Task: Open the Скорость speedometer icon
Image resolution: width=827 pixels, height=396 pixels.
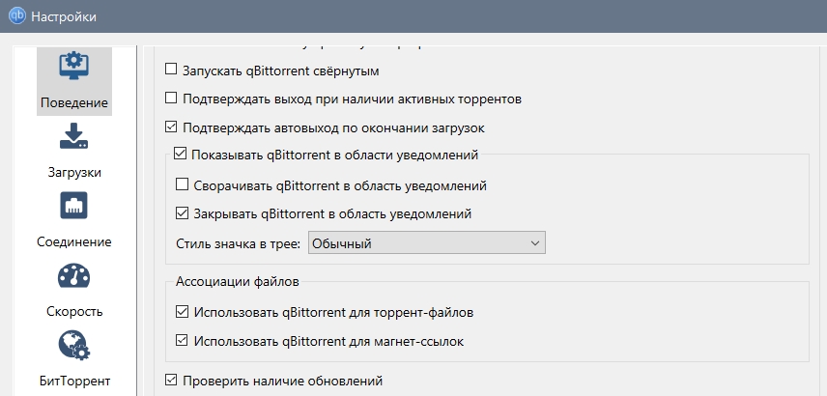Action: point(73,275)
